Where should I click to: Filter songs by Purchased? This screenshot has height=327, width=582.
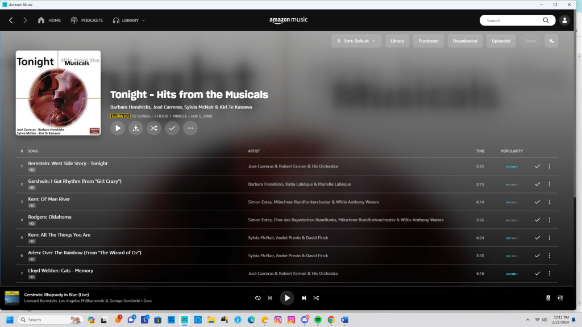[429, 41]
